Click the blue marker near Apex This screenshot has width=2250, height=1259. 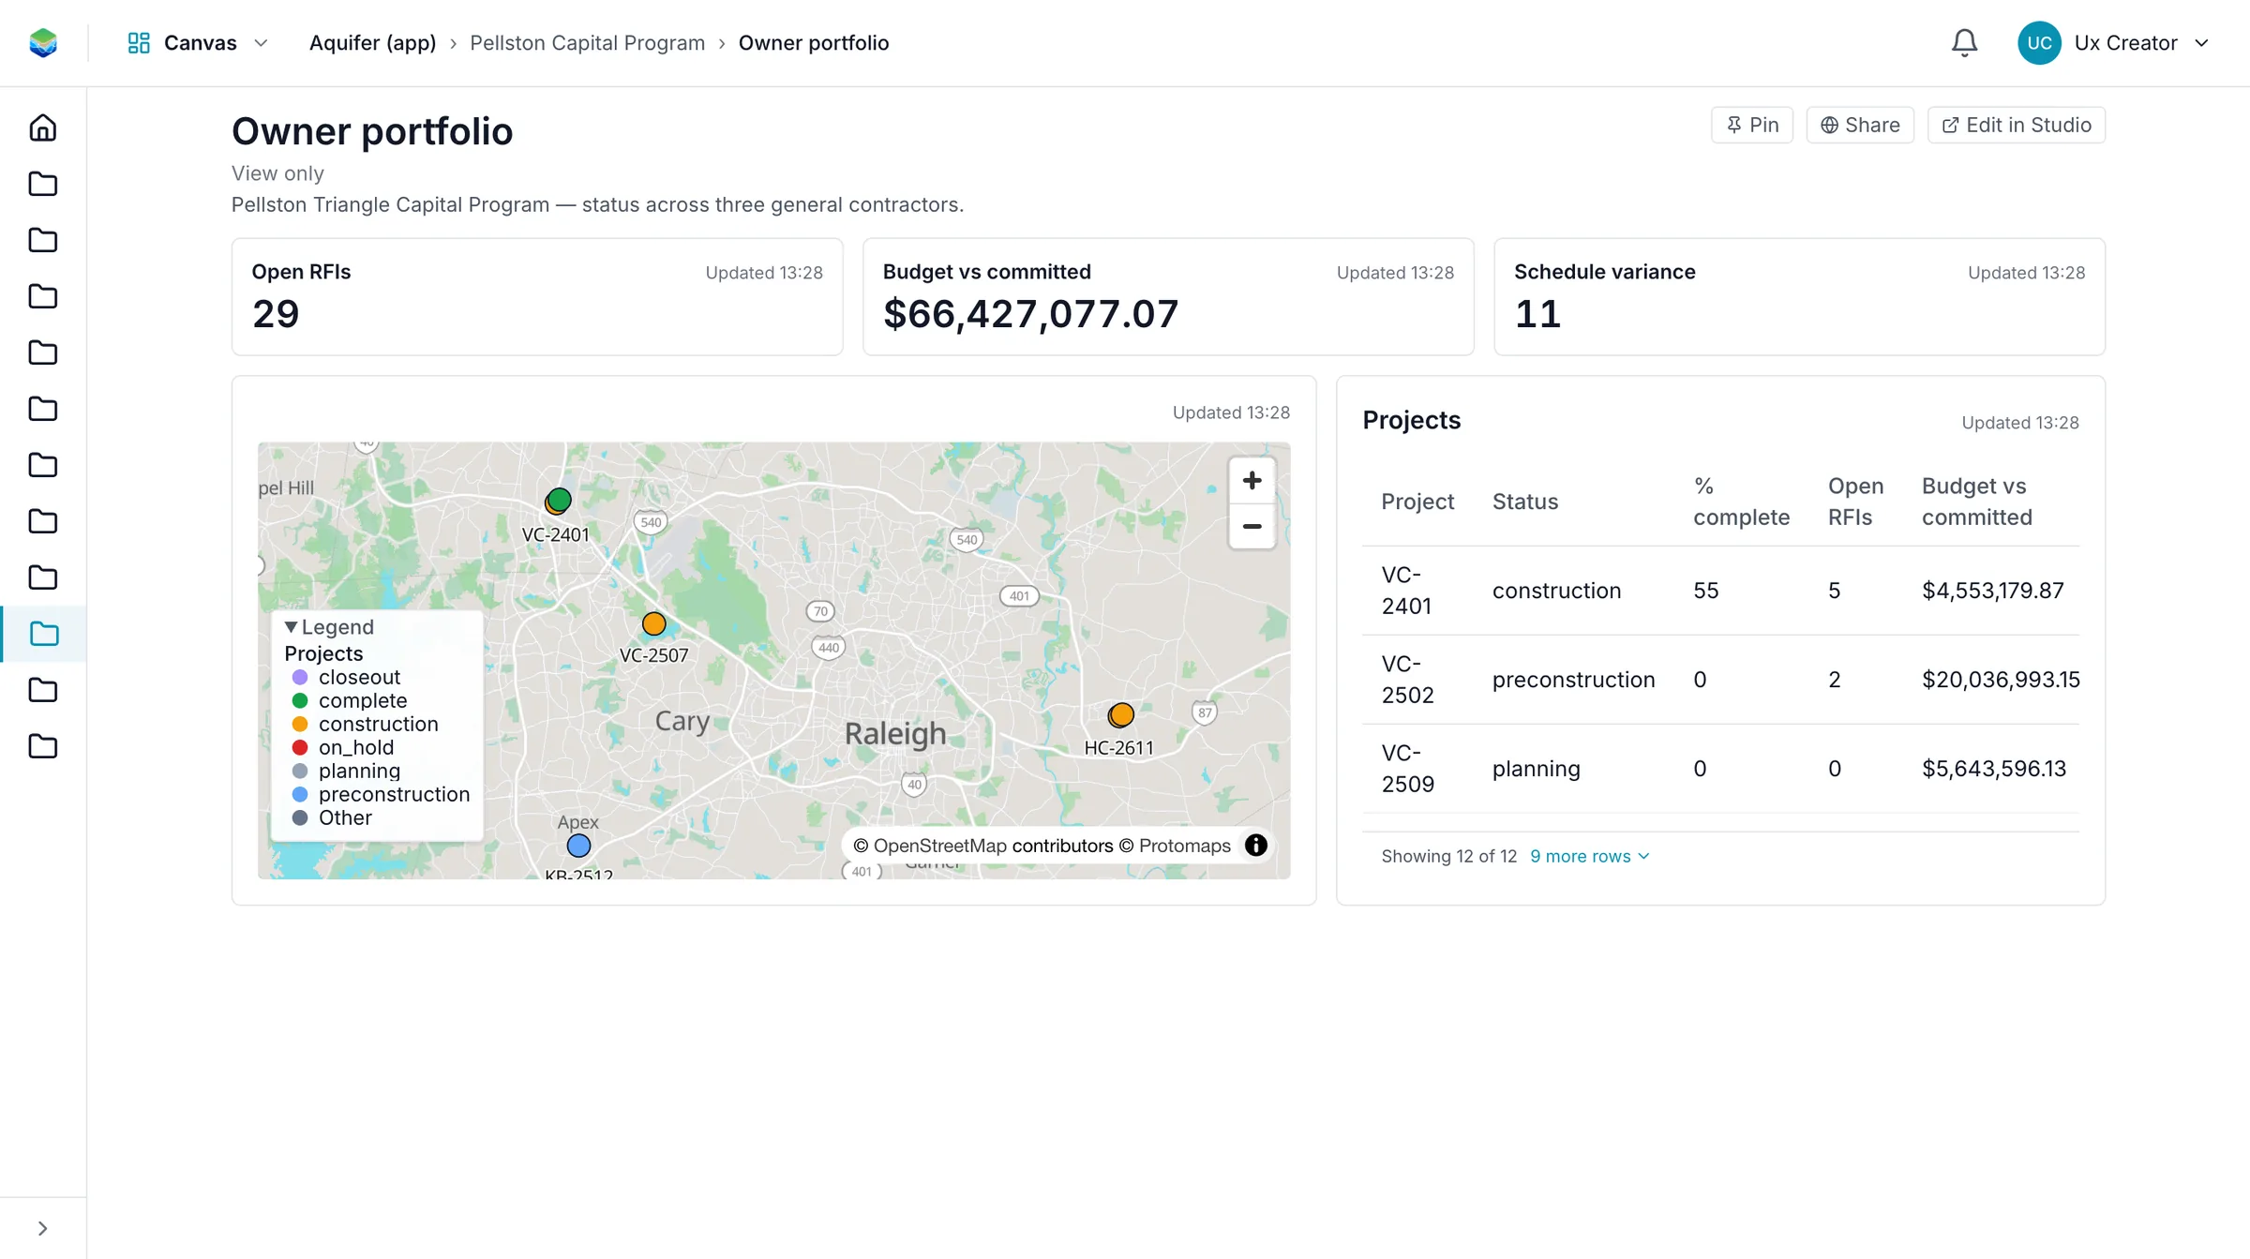tap(578, 846)
